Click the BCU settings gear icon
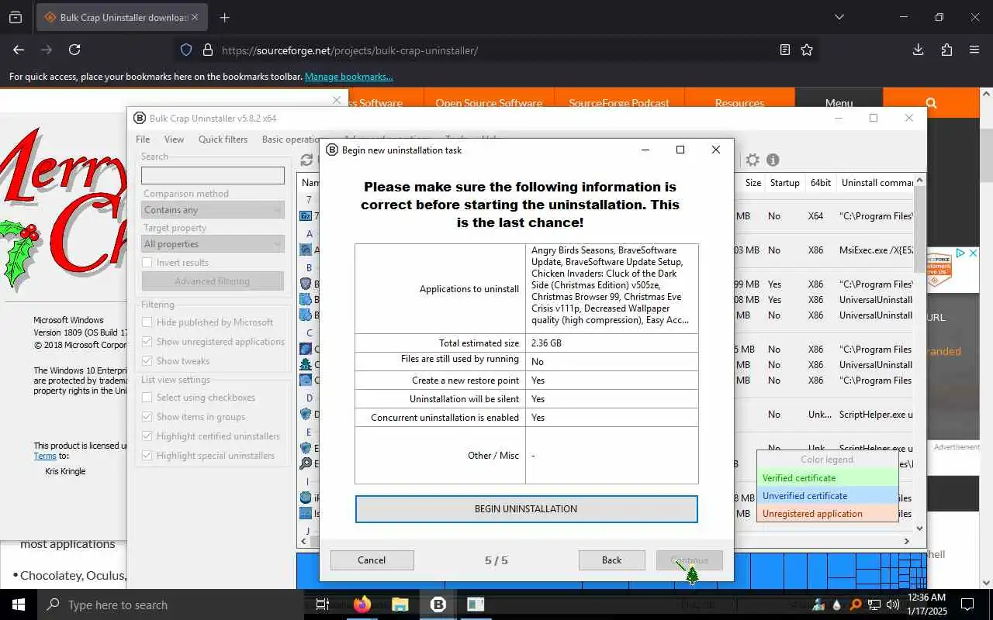The width and height of the screenshot is (993, 620). 753,160
